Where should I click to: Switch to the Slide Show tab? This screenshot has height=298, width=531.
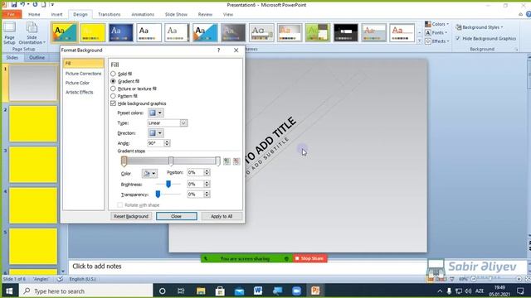(176, 14)
